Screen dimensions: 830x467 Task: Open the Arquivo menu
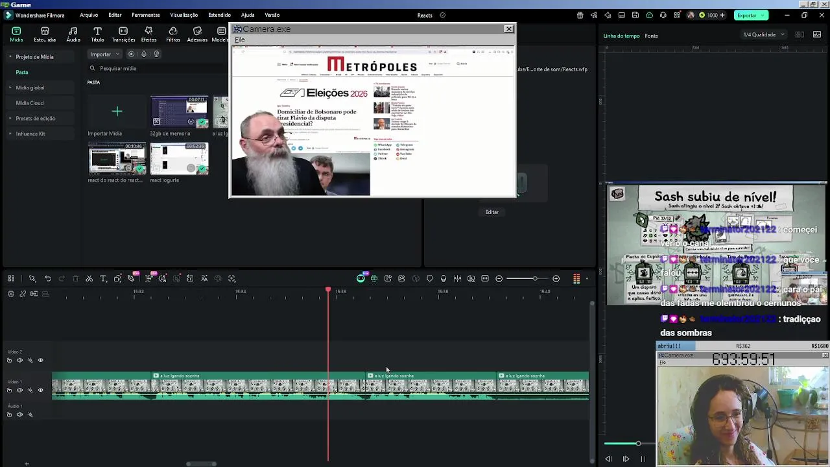pyautogui.click(x=89, y=15)
